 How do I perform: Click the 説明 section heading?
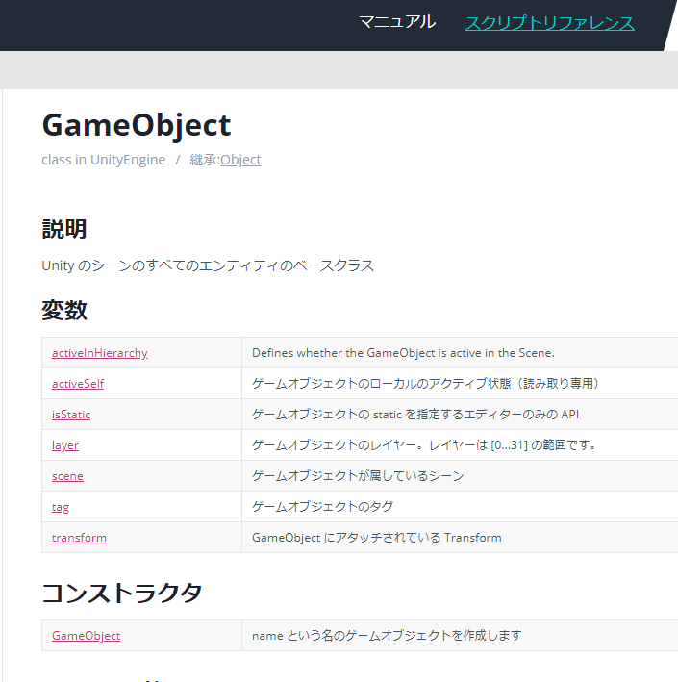[64, 229]
